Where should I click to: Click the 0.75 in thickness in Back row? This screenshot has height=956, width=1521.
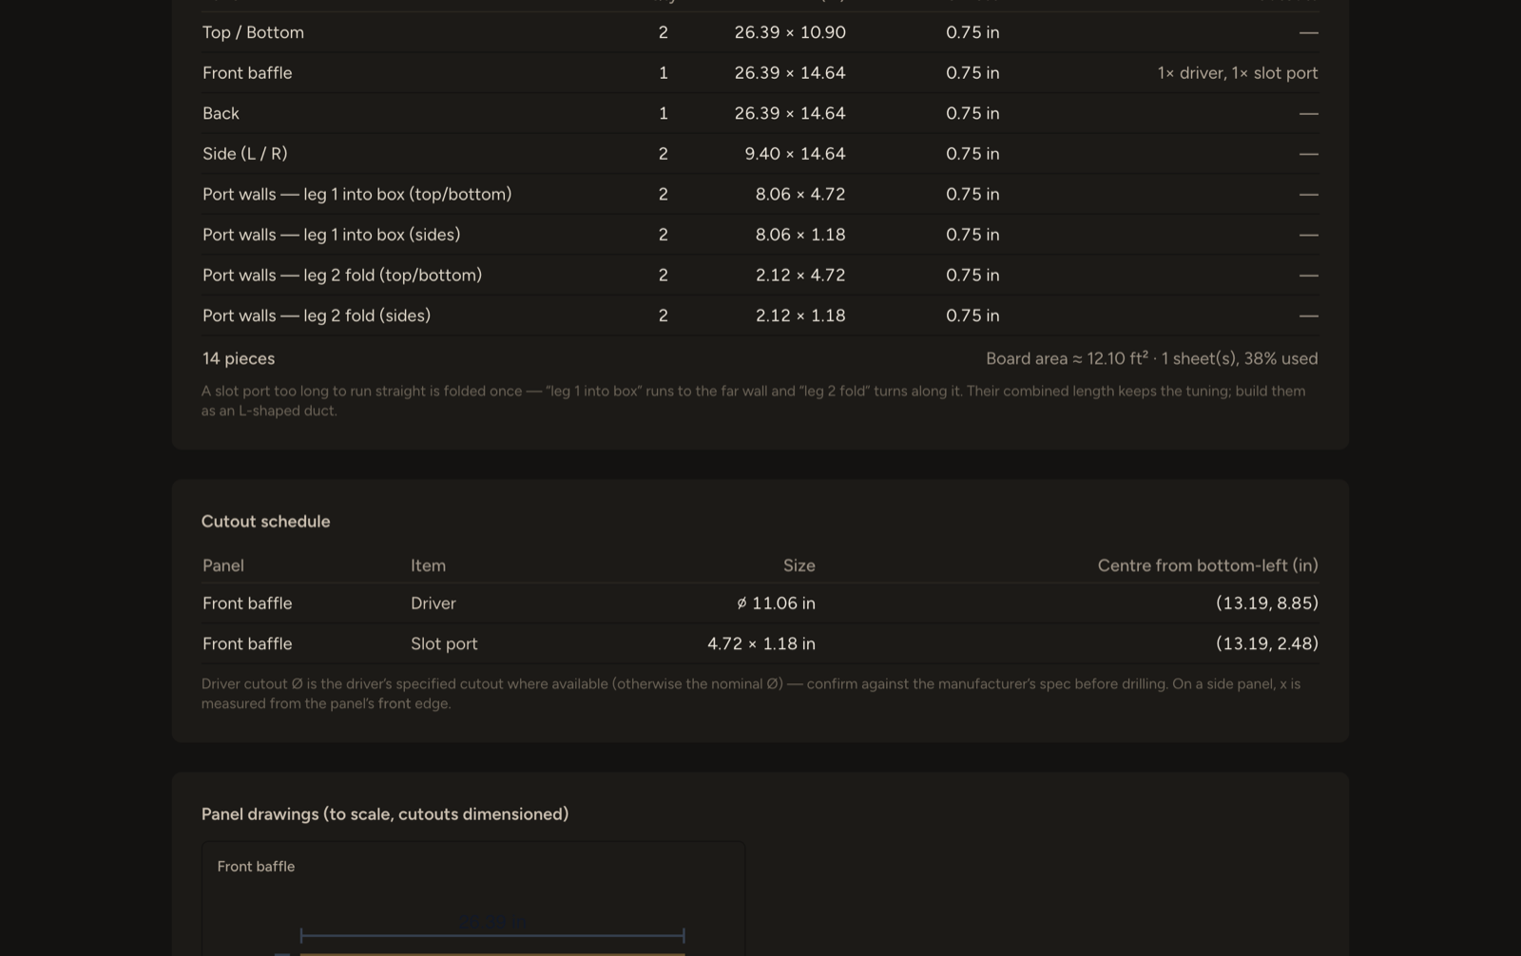[x=972, y=113]
